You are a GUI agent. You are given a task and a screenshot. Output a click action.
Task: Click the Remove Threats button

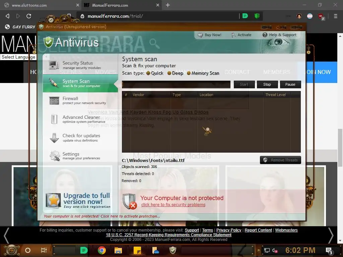tap(280, 160)
